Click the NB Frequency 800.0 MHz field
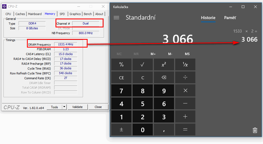Screen dimensions: 263x144 point(86,33)
